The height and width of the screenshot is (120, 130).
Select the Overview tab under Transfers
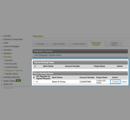40,44
